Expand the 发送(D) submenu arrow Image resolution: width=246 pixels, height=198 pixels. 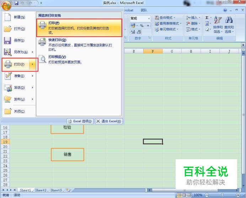pyautogui.click(x=33, y=87)
